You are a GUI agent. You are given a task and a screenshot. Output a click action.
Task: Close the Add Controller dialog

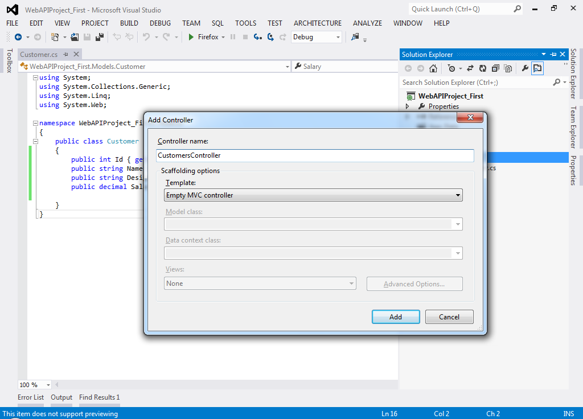coord(470,117)
